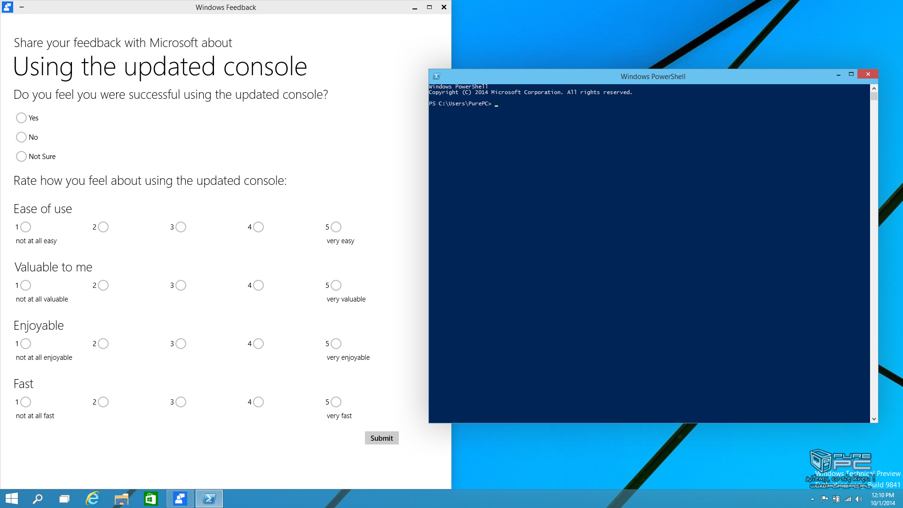The image size is (903, 508).
Task: Switch to Windows Feedback taskbar icon
Action: tap(180, 499)
